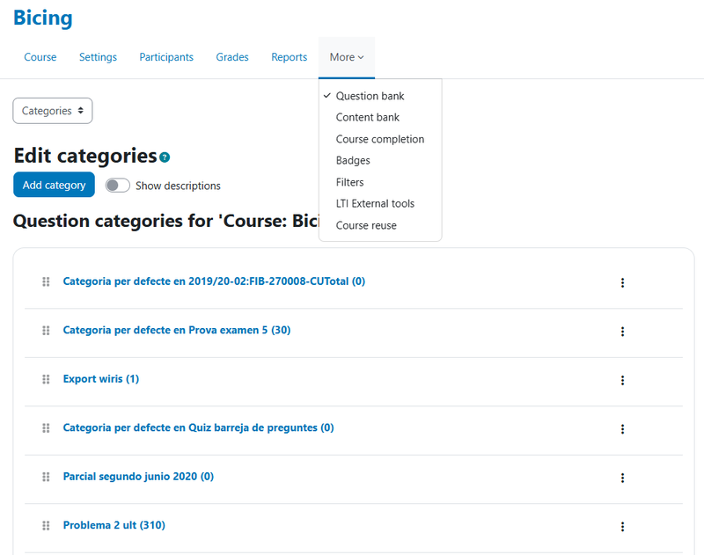Open actions menu for 'Quiz barreja de preguntes'
This screenshot has height=555, width=704.
click(x=623, y=428)
